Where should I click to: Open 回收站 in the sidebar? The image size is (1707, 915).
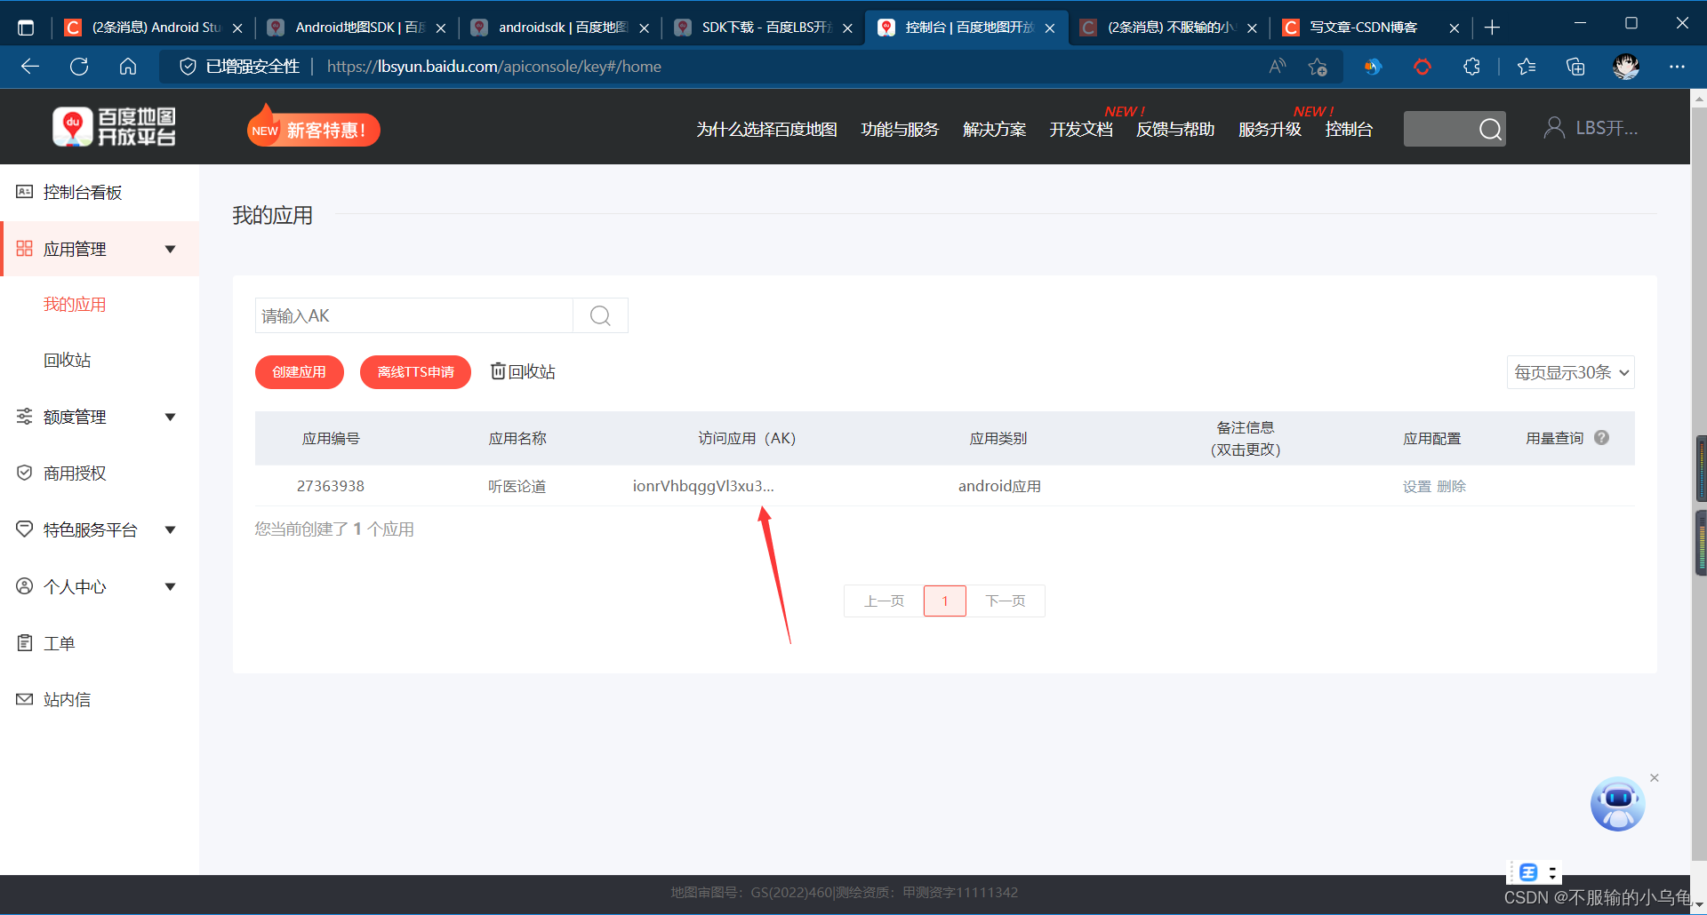point(67,360)
